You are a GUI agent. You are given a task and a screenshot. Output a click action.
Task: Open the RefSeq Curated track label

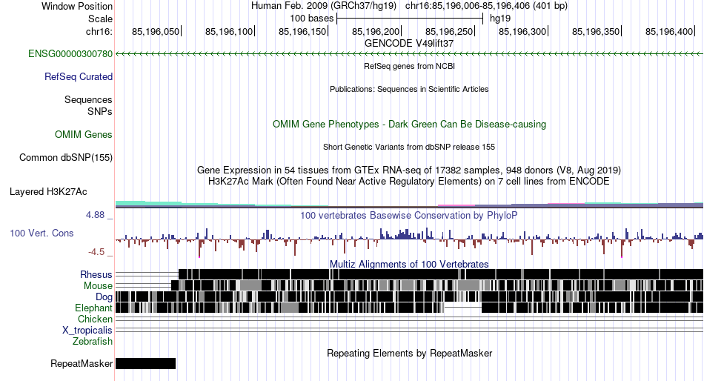tap(79, 77)
